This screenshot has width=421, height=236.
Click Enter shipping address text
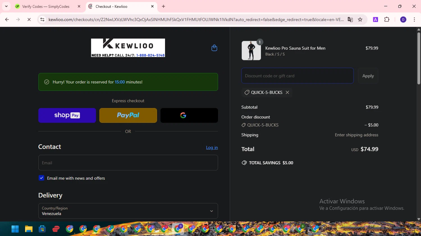356,135
